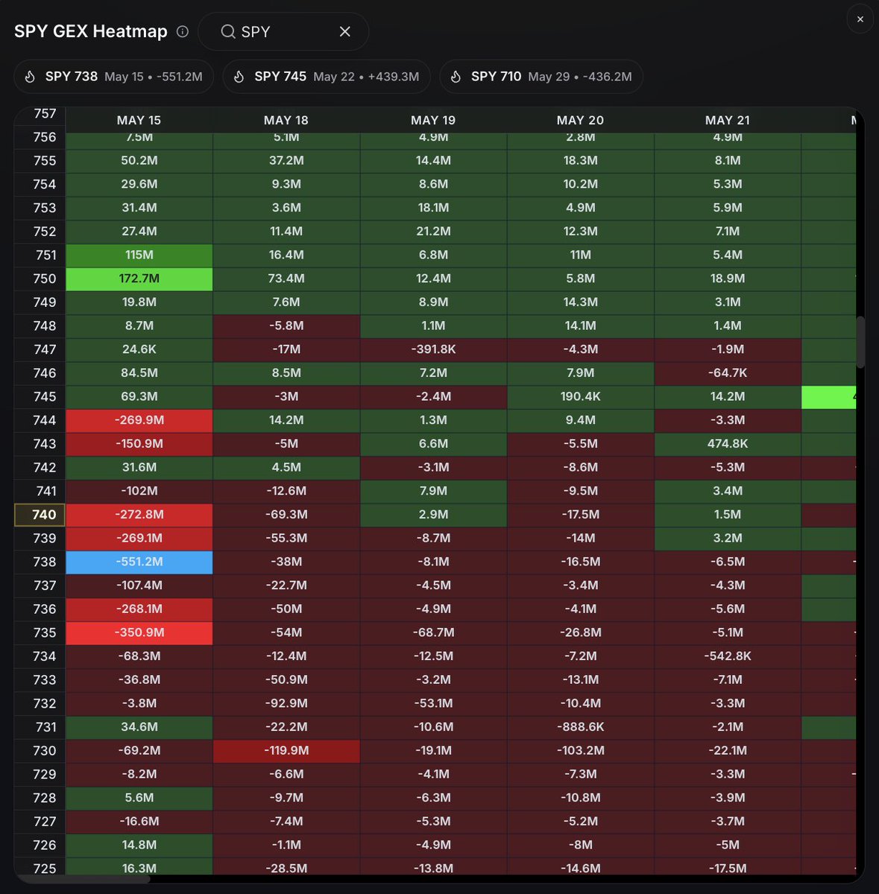Image resolution: width=879 pixels, height=894 pixels.
Task: Focus the SPY ticker search field
Action: tap(283, 31)
